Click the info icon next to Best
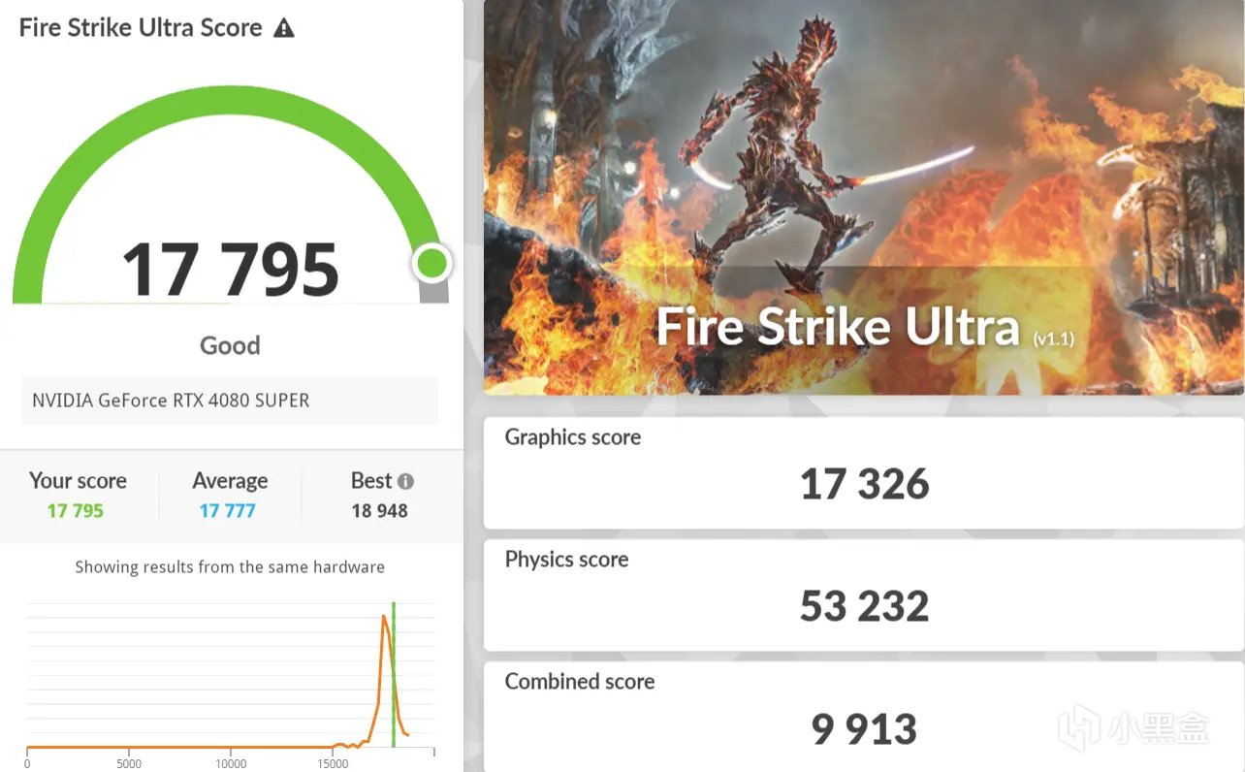Viewport: 1245px width, 772px height. point(405,481)
